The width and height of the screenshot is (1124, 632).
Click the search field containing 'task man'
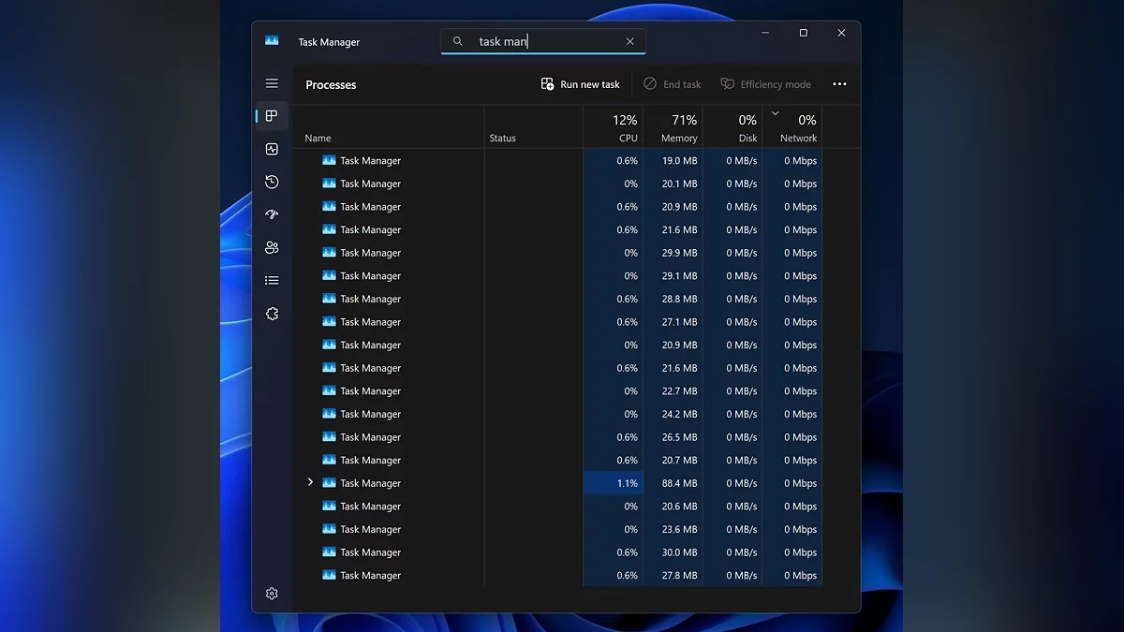(543, 41)
